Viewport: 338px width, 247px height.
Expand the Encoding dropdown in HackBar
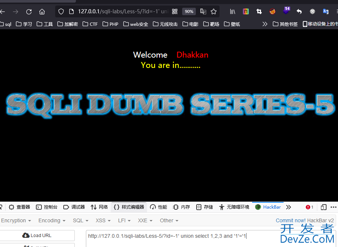tap(52, 220)
